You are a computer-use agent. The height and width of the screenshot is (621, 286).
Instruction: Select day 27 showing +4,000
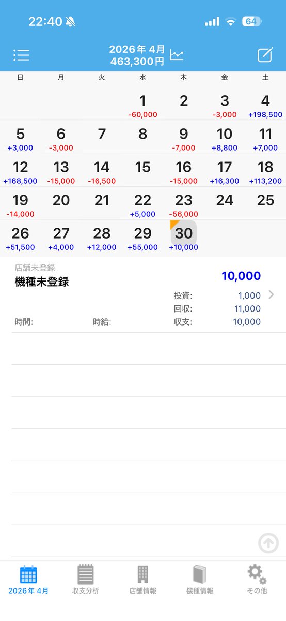pos(61,238)
